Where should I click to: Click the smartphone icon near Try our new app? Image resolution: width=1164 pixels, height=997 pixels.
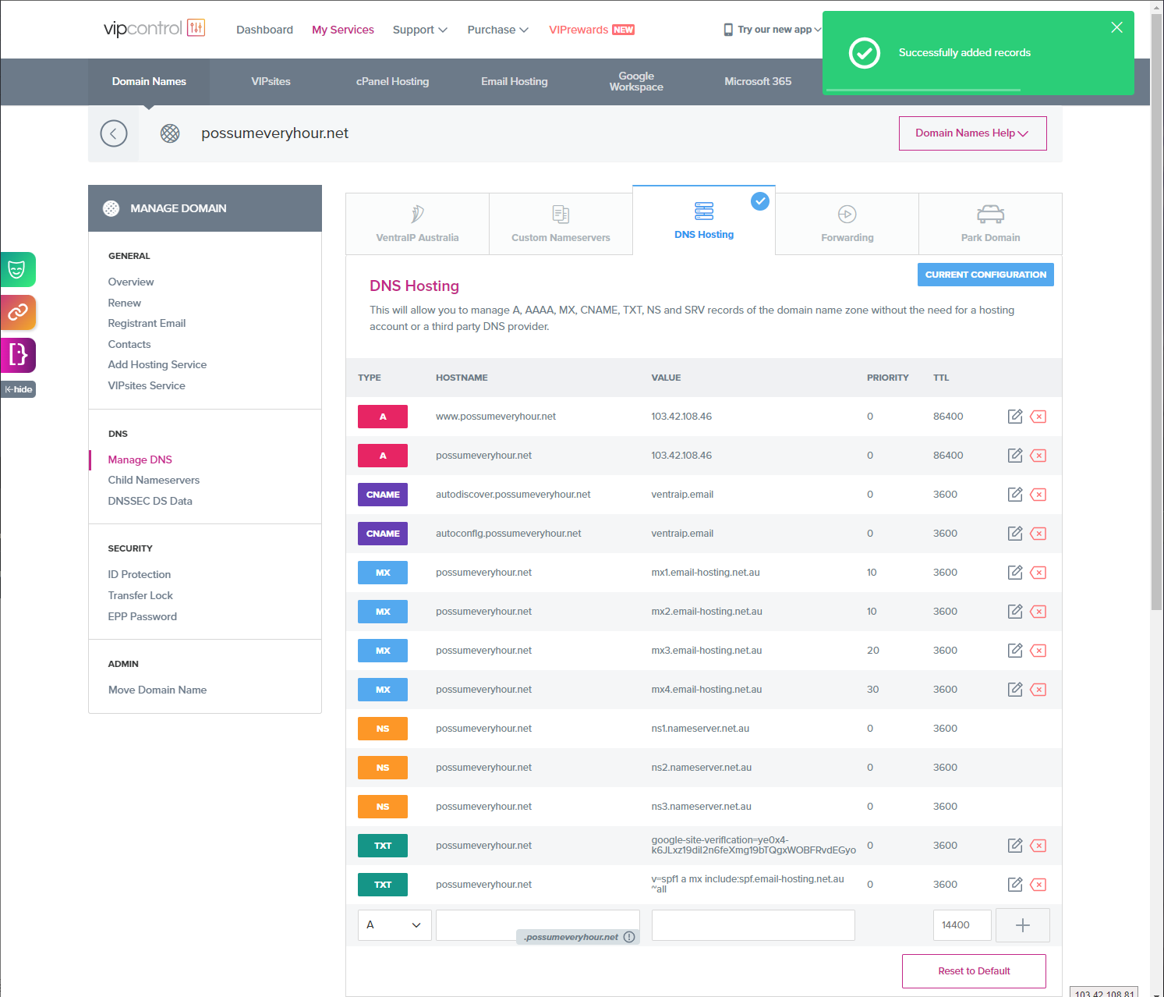point(727,29)
